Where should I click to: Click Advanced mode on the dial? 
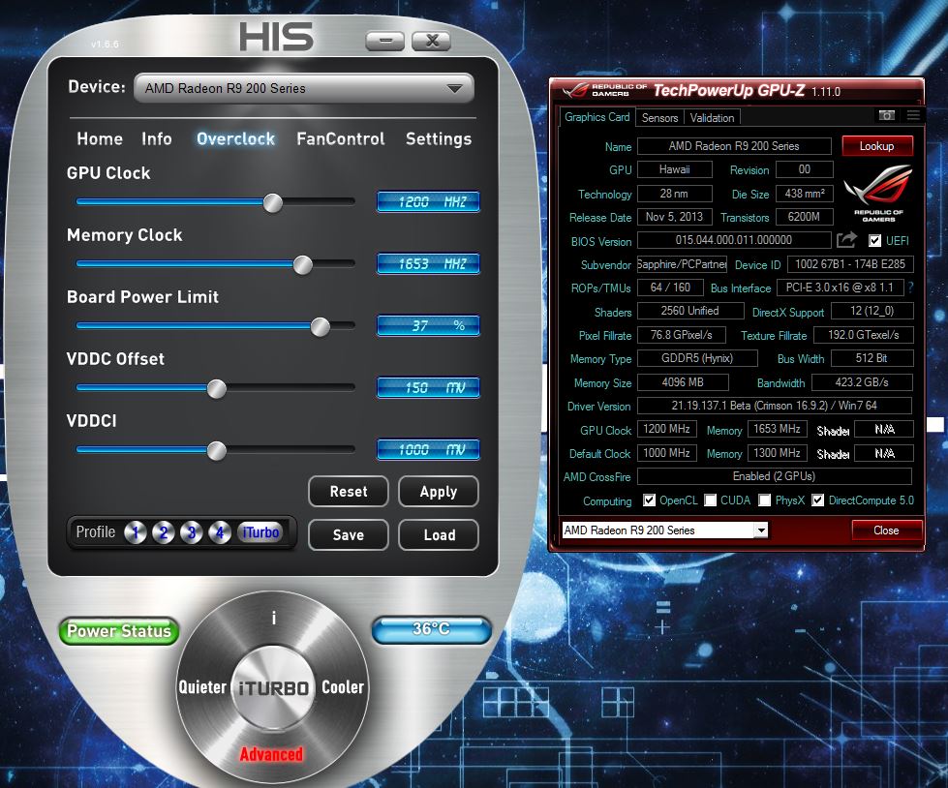[271, 754]
